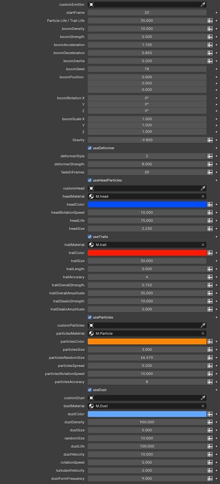Clear the M.head material with X
Screen dimensions: 220x484
203,196
